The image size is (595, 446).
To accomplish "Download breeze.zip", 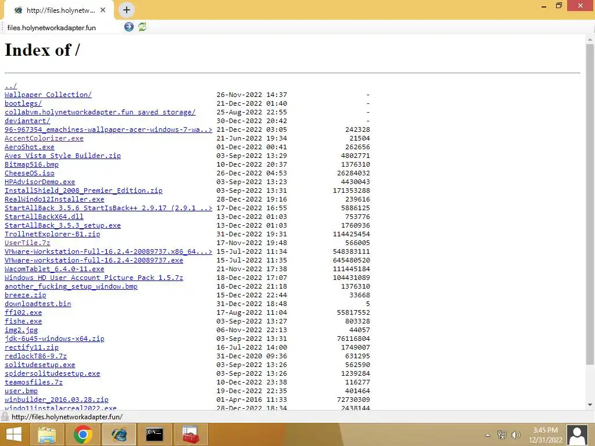I will (x=26, y=296).
